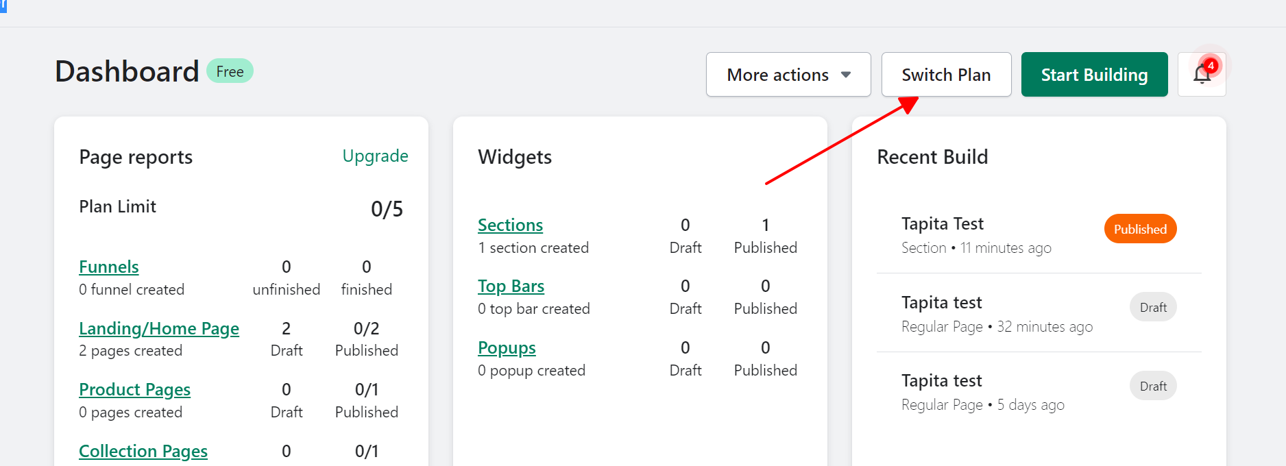
Task: Open the Funnels link
Action: [x=109, y=267]
